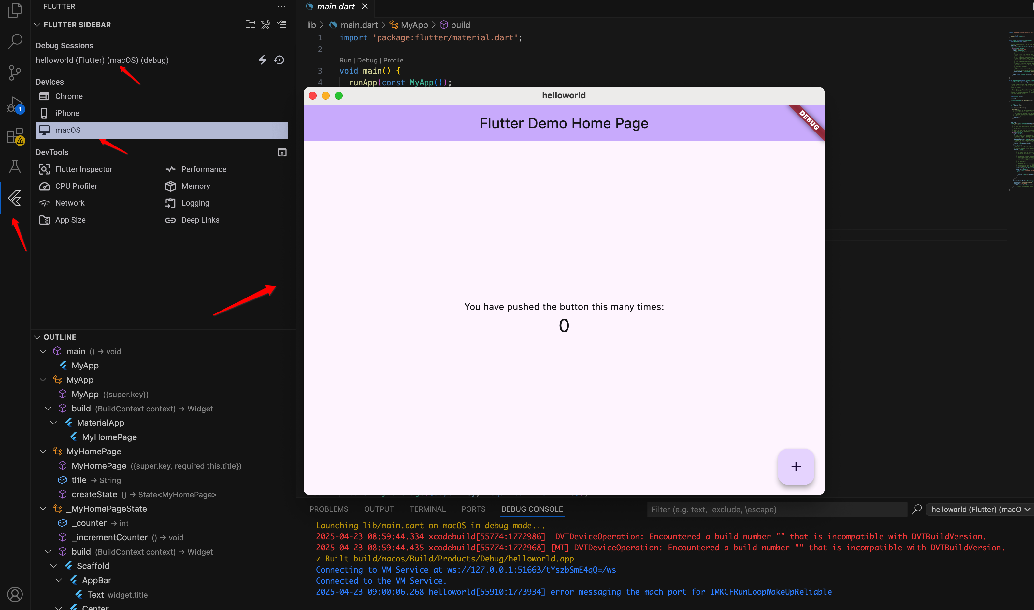Screen dimensions: 1034x610
Task: Open the Search view in activity bar
Action: [x=15, y=41]
